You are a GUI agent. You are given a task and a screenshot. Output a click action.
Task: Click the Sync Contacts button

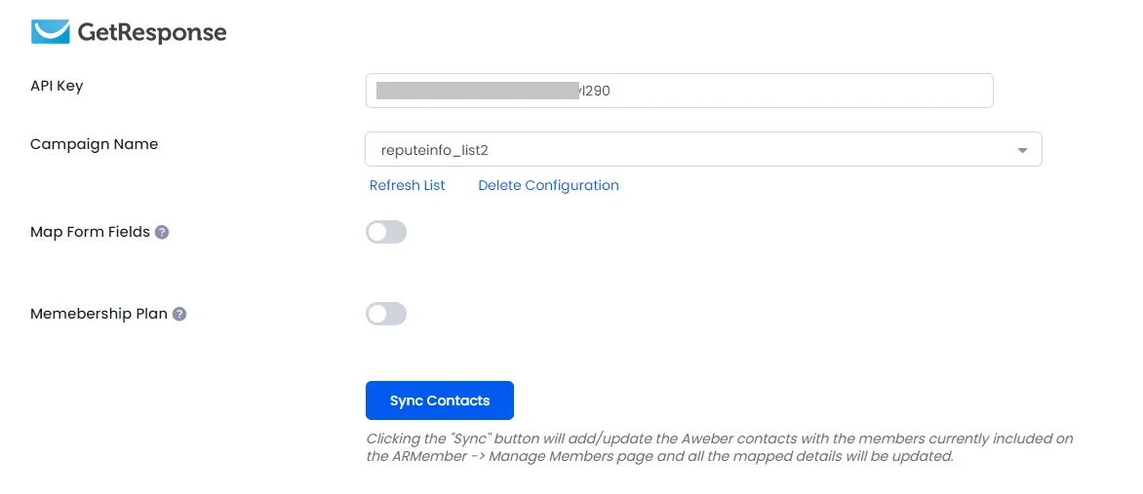[440, 400]
